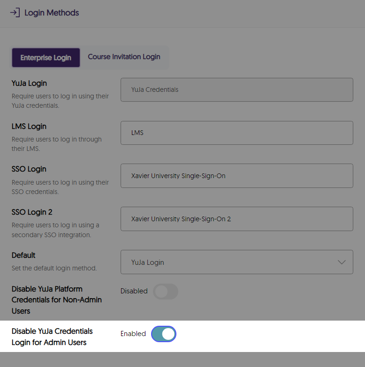Screen dimensions: 365x367
Task: Click the LMS Login label
Action: [x=29, y=127]
